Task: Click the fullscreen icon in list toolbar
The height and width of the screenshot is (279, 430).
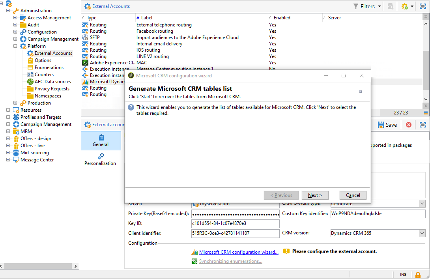Action: 423,6
